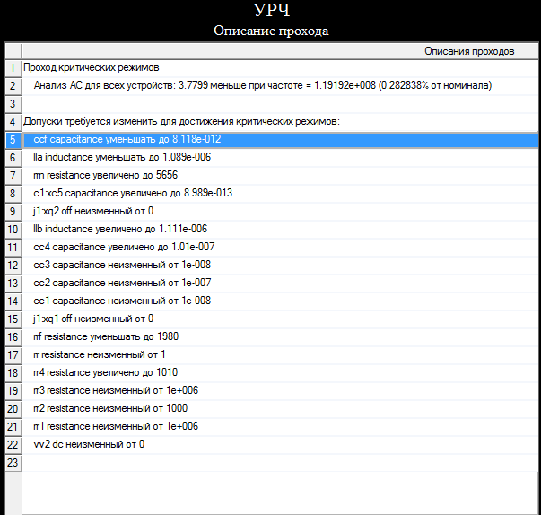Select row 'rm resistance увеличено до 5656'

click(280, 175)
